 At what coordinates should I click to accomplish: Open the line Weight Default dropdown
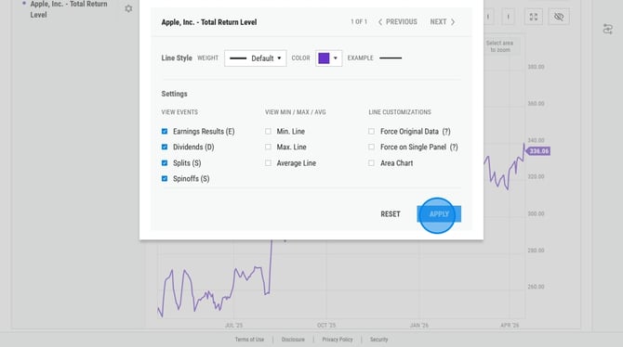[x=256, y=58]
